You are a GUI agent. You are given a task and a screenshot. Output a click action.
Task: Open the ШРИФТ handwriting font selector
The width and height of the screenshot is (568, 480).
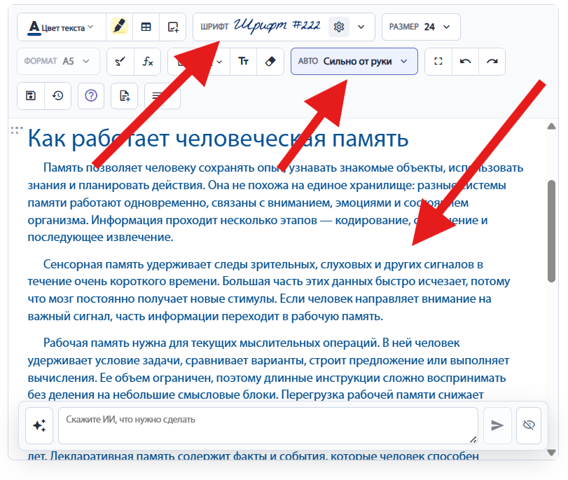(x=284, y=27)
